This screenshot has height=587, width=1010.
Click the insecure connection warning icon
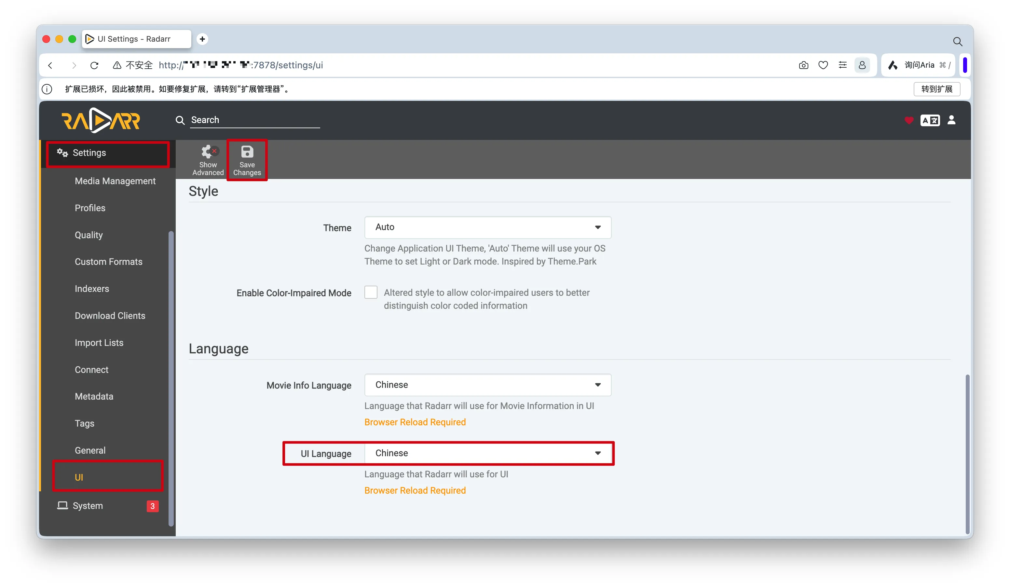(117, 65)
